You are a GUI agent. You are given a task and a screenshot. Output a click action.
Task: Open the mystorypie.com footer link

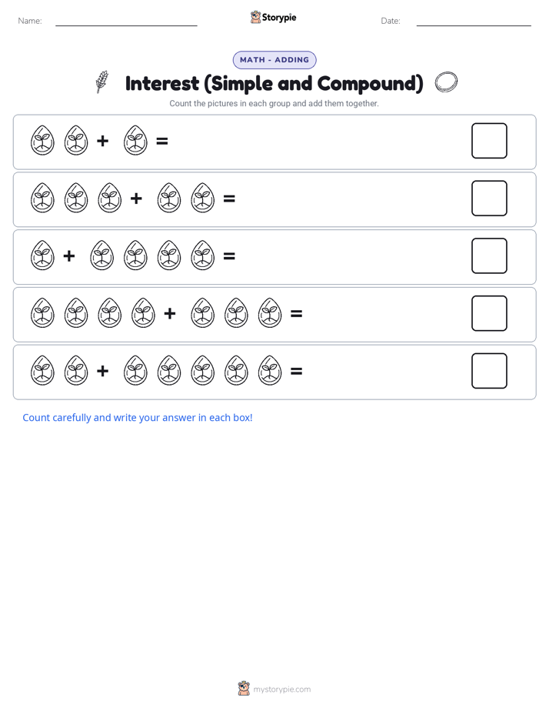pos(281,689)
